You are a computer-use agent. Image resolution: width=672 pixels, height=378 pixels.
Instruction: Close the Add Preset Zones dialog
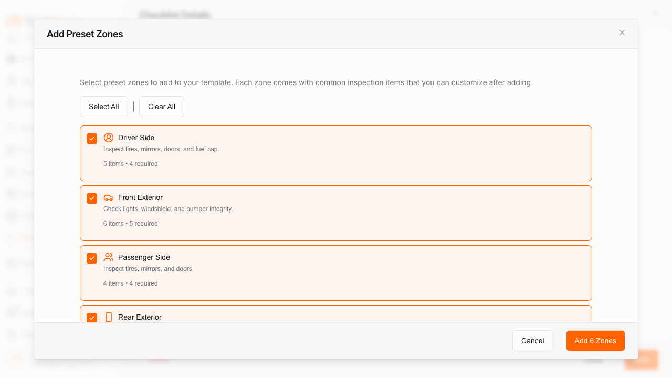(622, 33)
